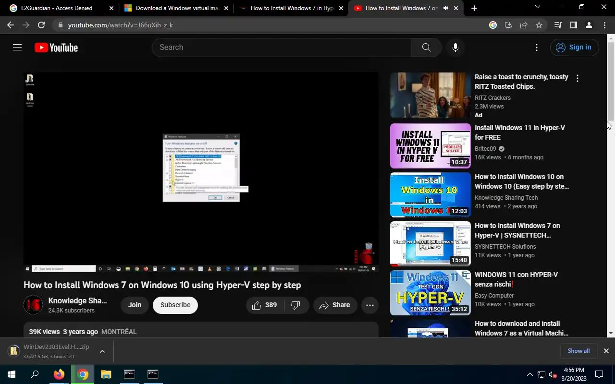615x384 pixels.
Task: Click the search magnifier button
Action: click(426, 48)
